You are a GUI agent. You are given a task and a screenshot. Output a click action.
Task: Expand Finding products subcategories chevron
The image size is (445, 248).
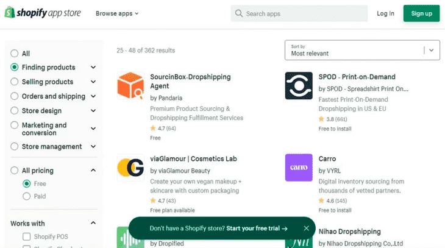click(93, 67)
